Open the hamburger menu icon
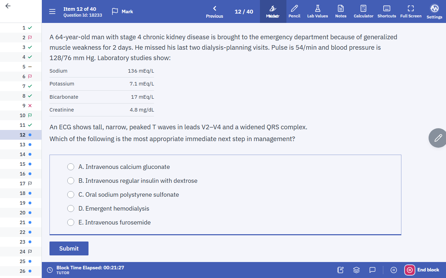 (52, 11)
